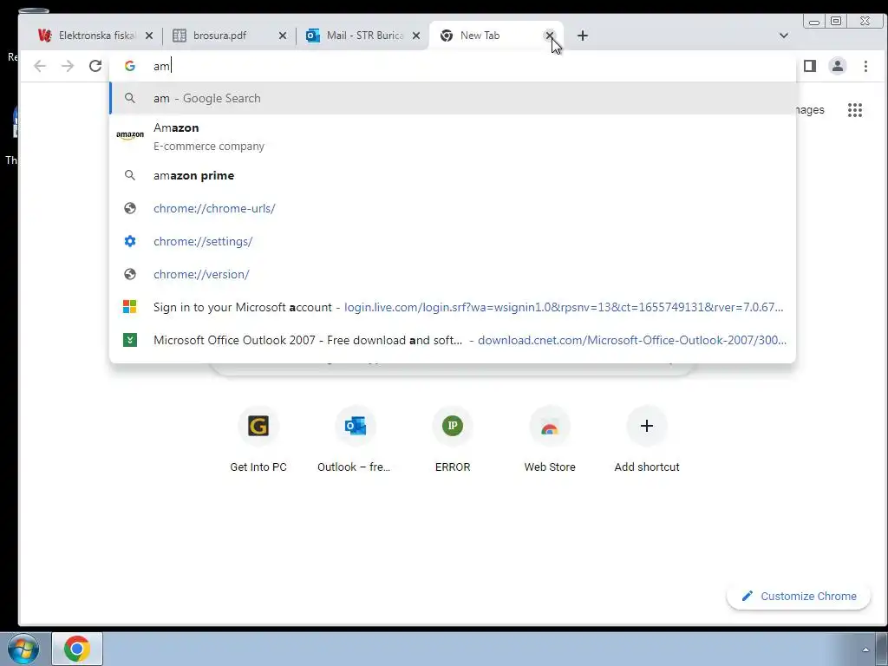This screenshot has height=666, width=888.
Task: Open the ERROR shortcut tile
Action: pos(453,440)
